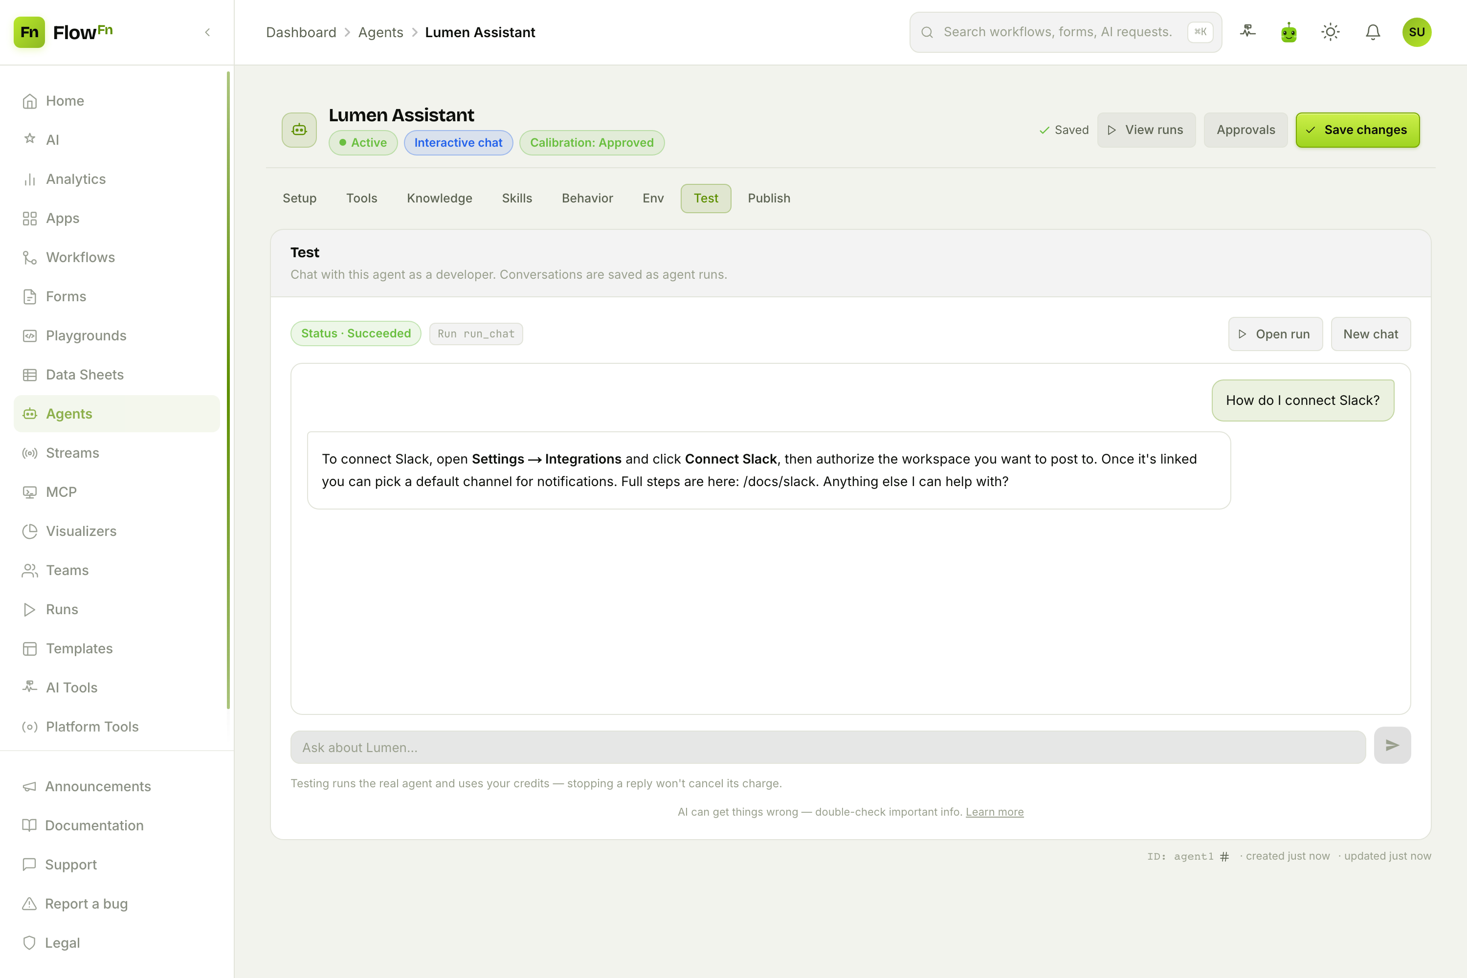The width and height of the screenshot is (1467, 978).
Task: Collapse the sidebar with the chevron
Action: pos(208,32)
